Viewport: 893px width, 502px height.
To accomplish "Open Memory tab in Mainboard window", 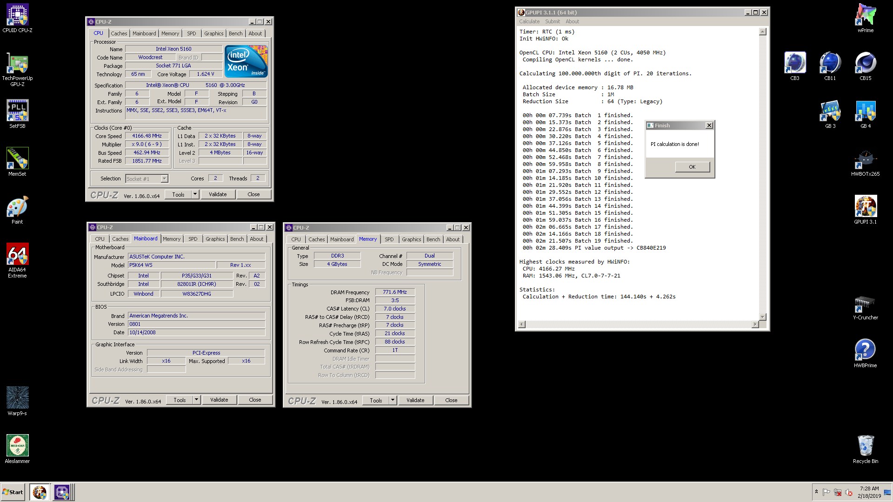I will [172, 239].
